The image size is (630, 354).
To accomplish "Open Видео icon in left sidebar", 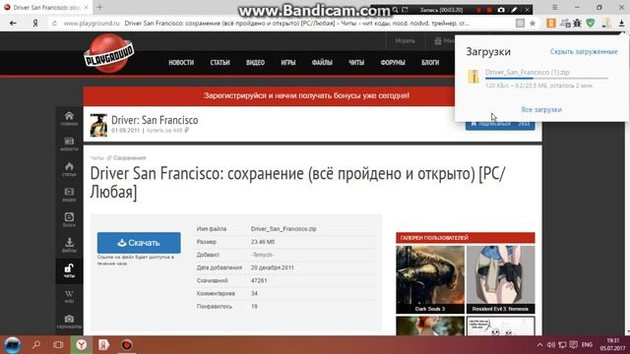I will 69,195.
